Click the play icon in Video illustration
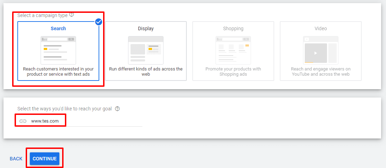The image size is (386, 168). coord(316,53)
